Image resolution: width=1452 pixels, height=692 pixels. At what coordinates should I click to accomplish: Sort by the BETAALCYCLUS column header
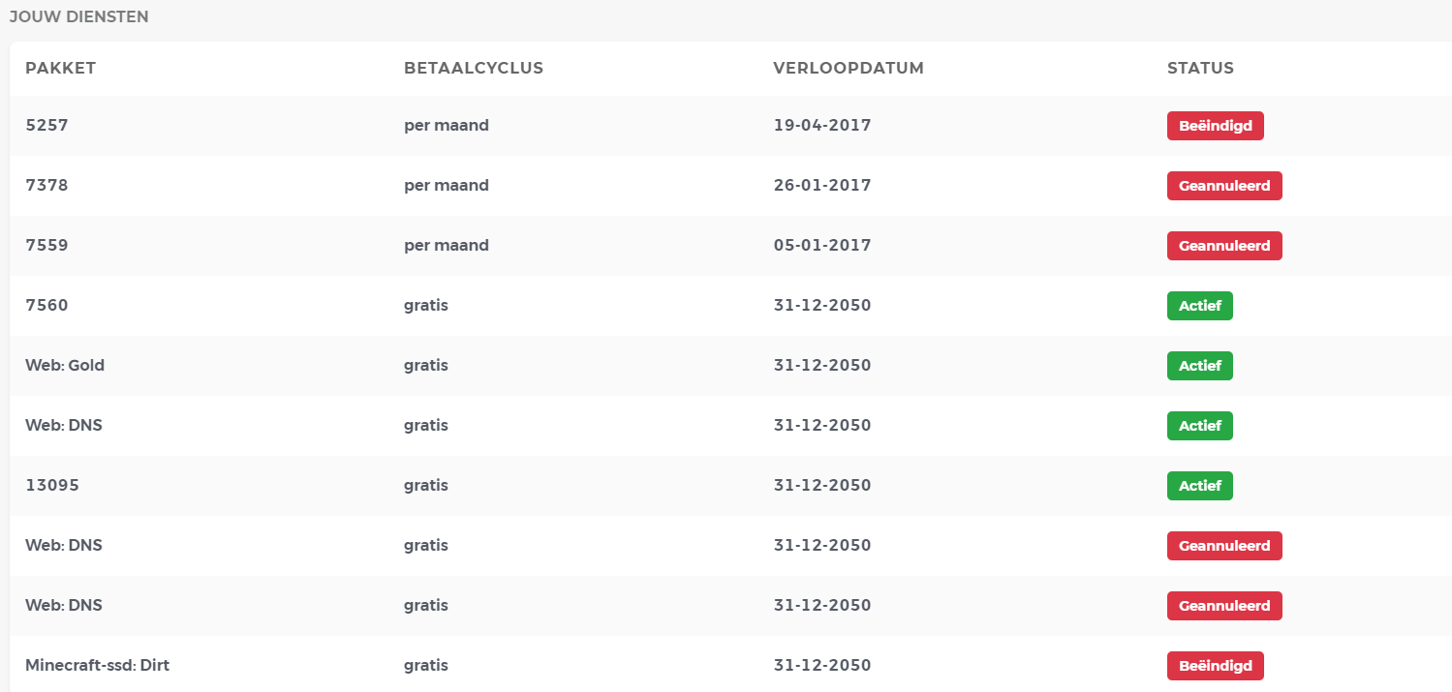(474, 68)
